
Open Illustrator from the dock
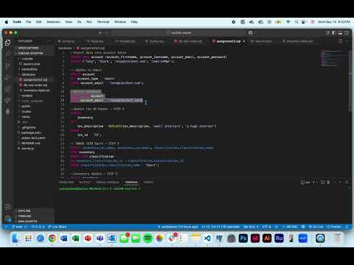267,238
